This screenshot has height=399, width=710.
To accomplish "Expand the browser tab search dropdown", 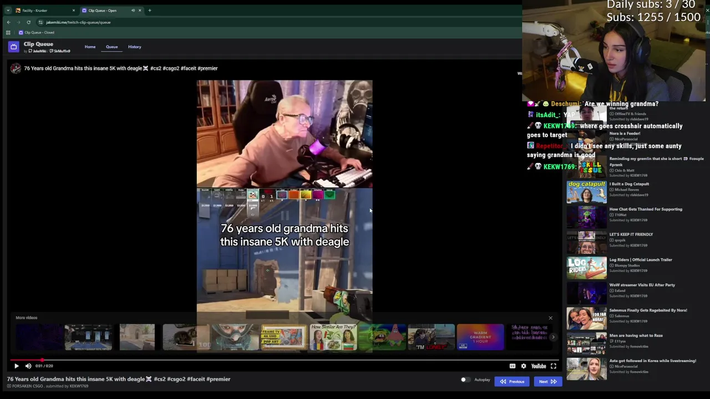I will click(x=8, y=11).
